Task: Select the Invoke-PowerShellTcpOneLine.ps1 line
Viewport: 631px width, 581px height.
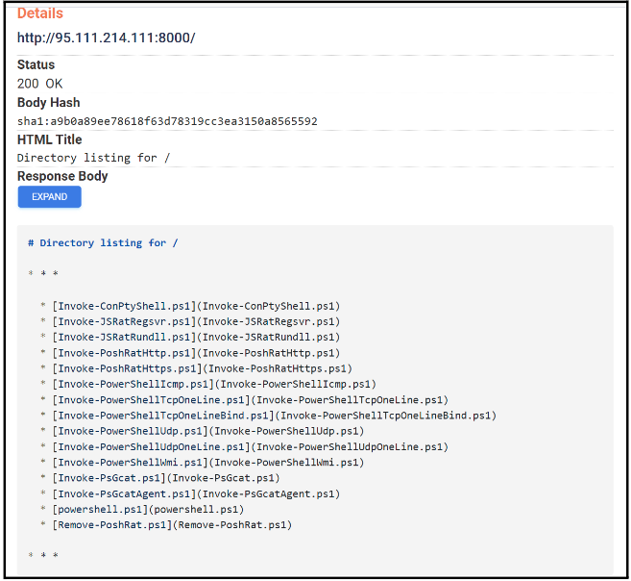Action: tap(244, 400)
